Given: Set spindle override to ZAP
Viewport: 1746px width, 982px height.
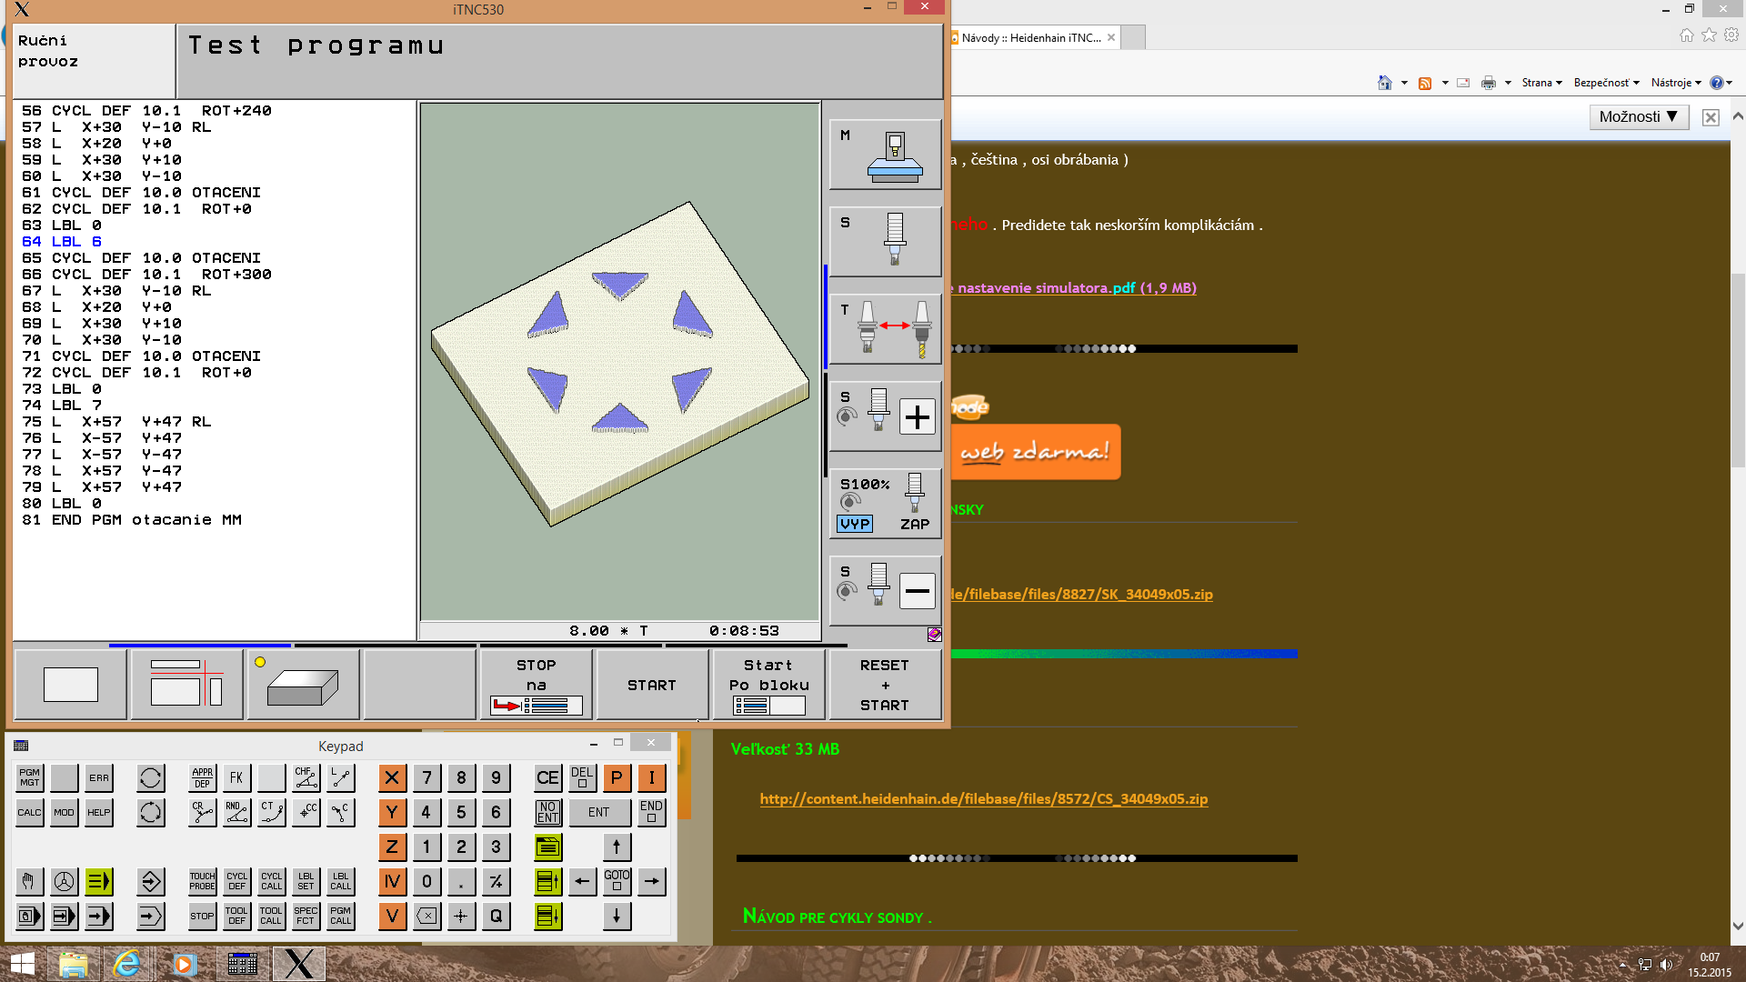Looking at the screenshot, I should 914,524.
